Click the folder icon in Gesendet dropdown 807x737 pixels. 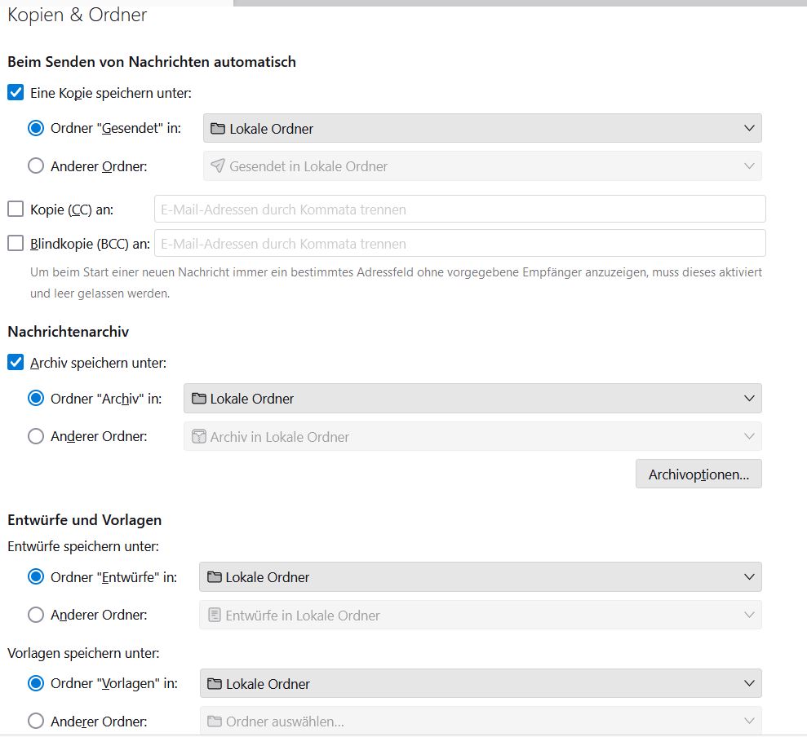pos(217,129)
